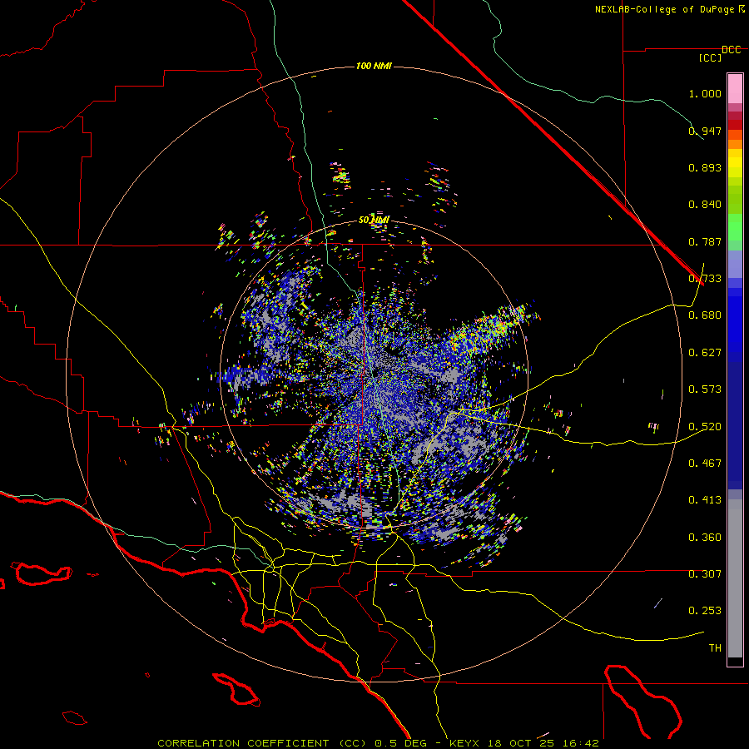Click the DCC label near the legend
The image size is (749, 749).
click(732, 50)
